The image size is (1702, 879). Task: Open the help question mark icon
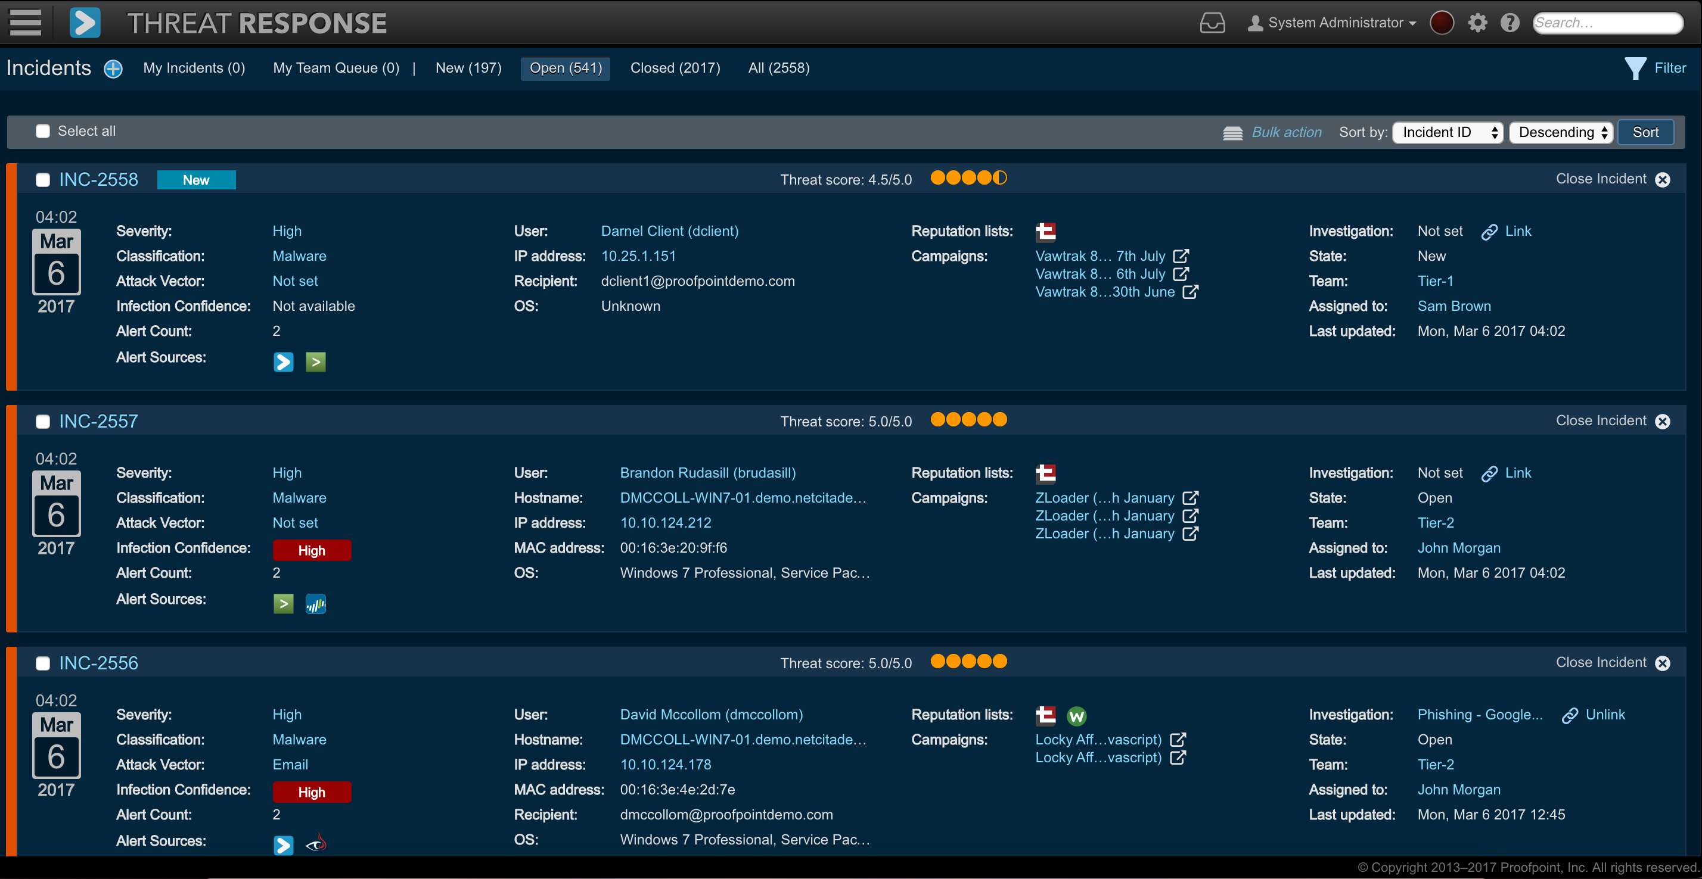coord(1510,23)
